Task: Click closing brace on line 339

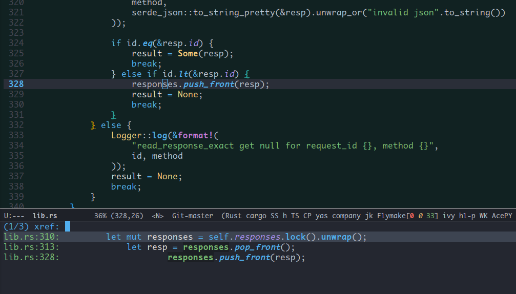Action: pos(93,197)
